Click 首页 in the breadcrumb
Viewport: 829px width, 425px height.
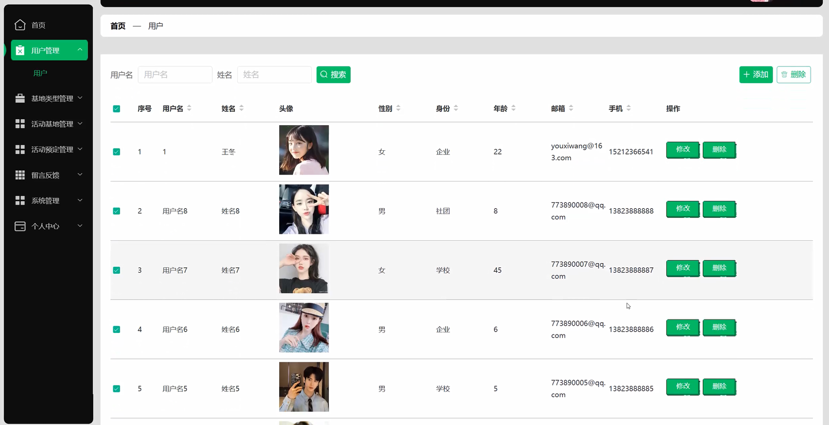(x=118, y=26)
